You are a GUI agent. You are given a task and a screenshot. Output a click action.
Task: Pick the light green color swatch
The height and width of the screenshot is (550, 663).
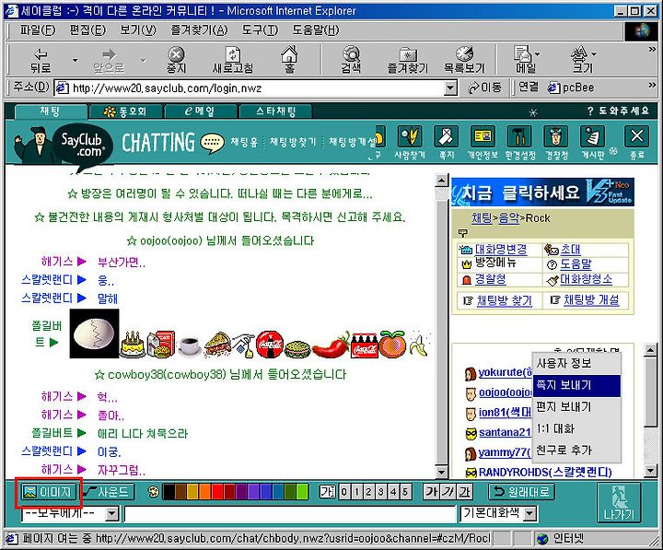pos(302,492)
